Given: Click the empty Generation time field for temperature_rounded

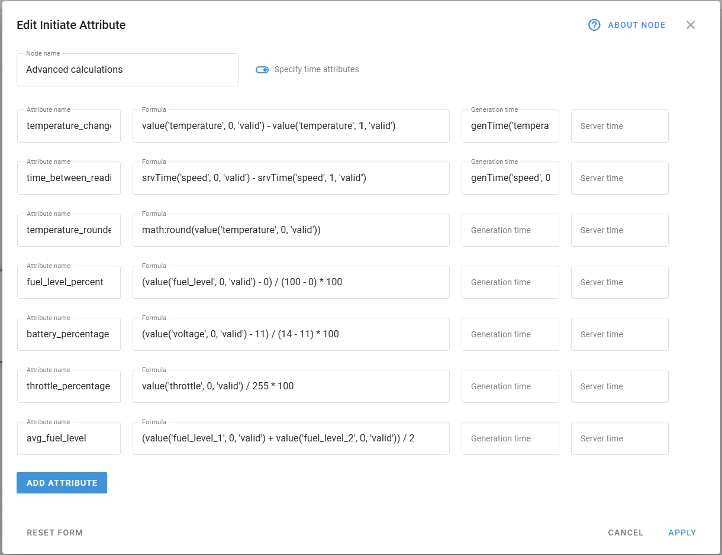Looking at the screenshot, I should click(510, 230).
